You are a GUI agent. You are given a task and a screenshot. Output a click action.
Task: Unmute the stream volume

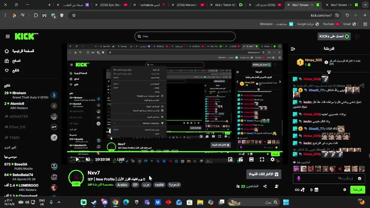point(88,159)
